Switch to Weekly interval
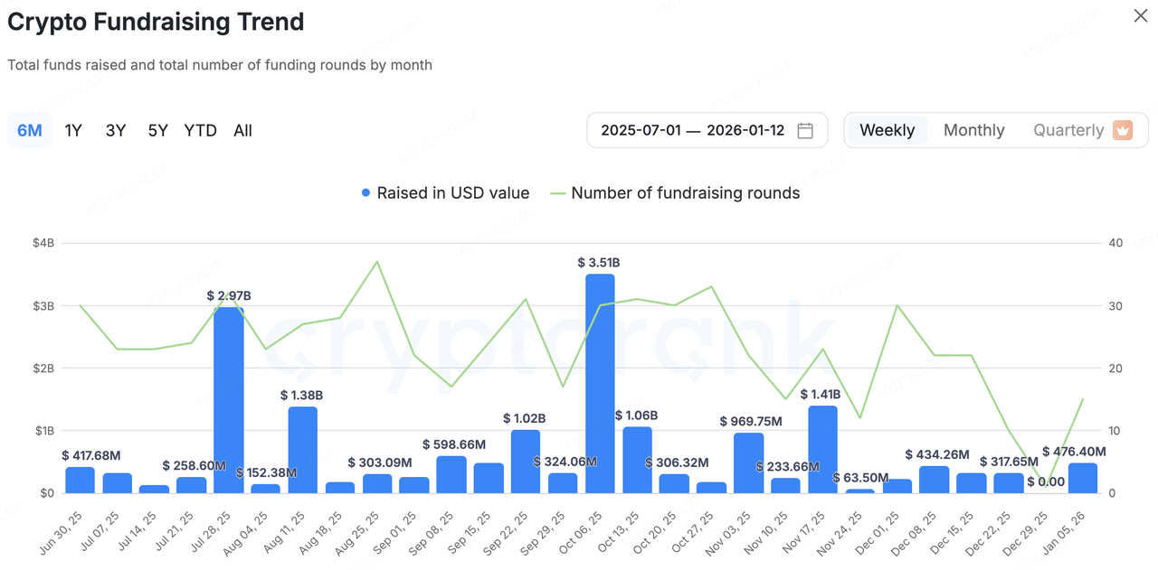Image resolution: width=1158 pixels, height=570 pixels. click(887, 130)
